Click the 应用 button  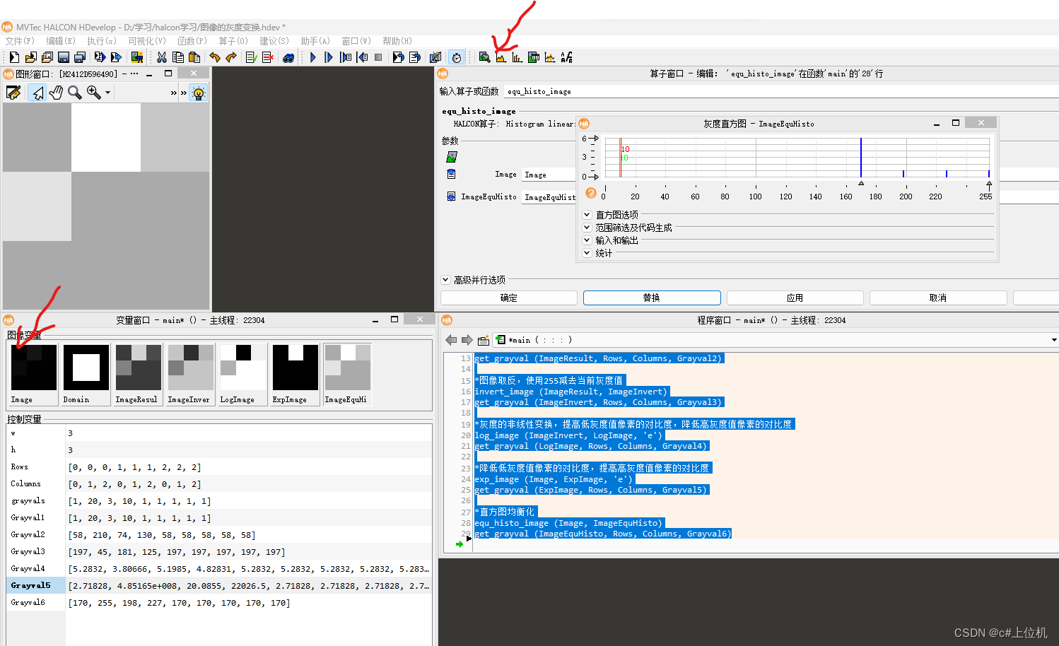795,298
